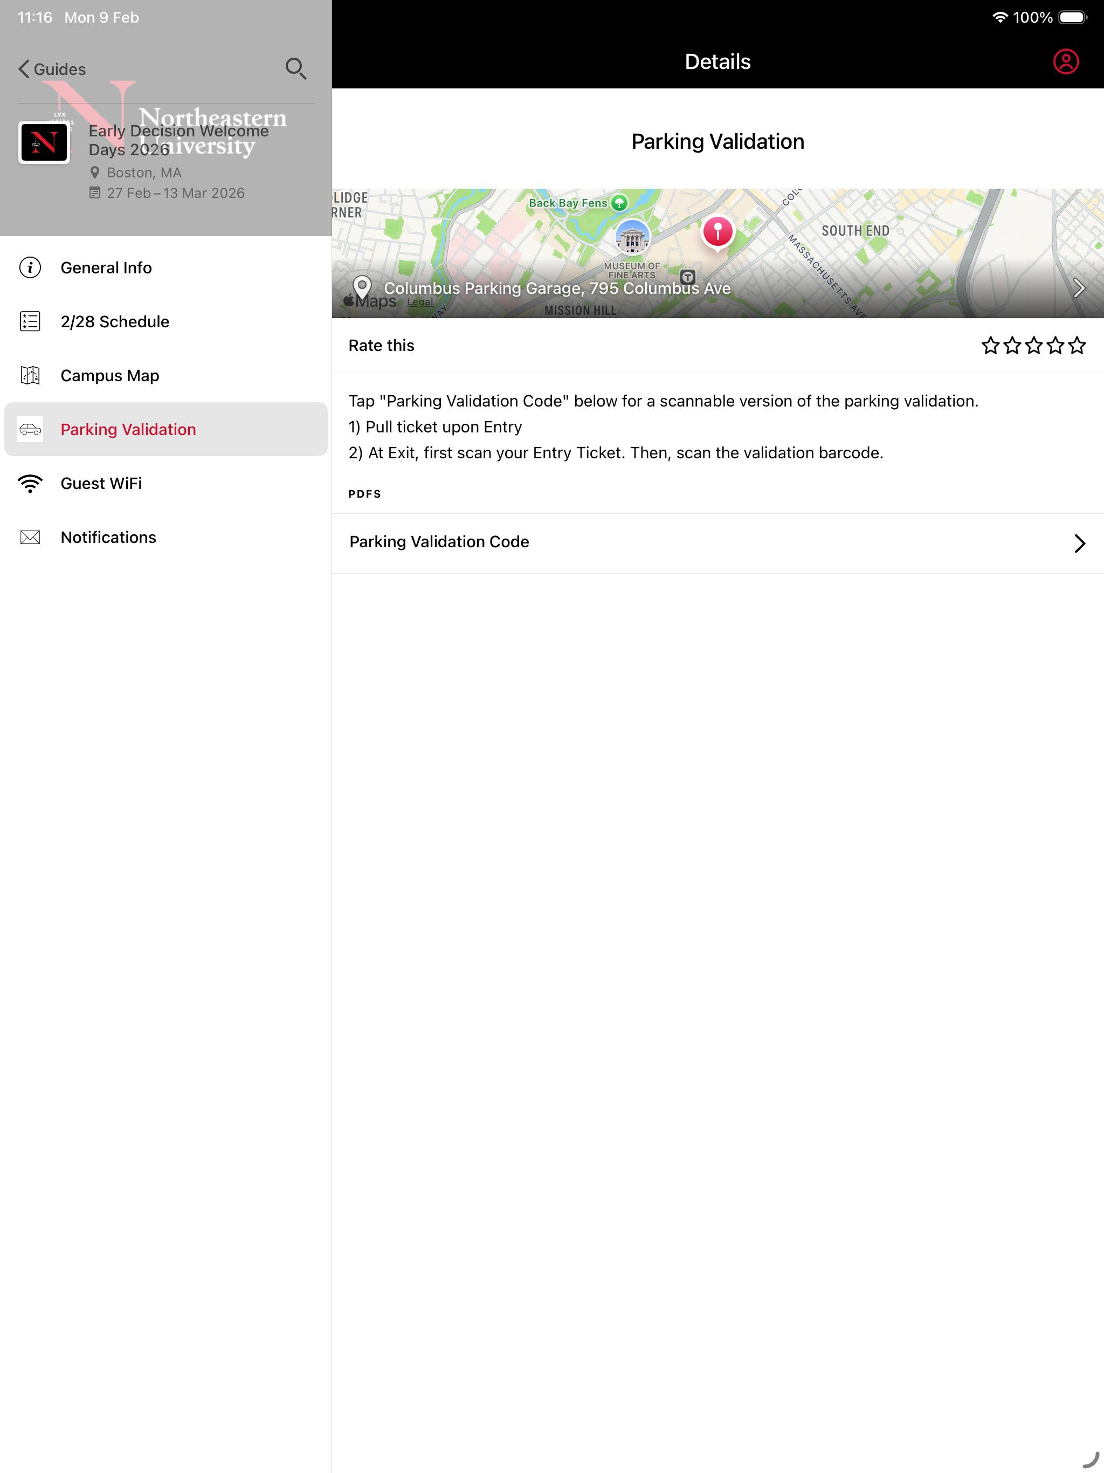Open the search magnifier icon
Screen dimensions: 1104x1473
(x=295, y=68)
